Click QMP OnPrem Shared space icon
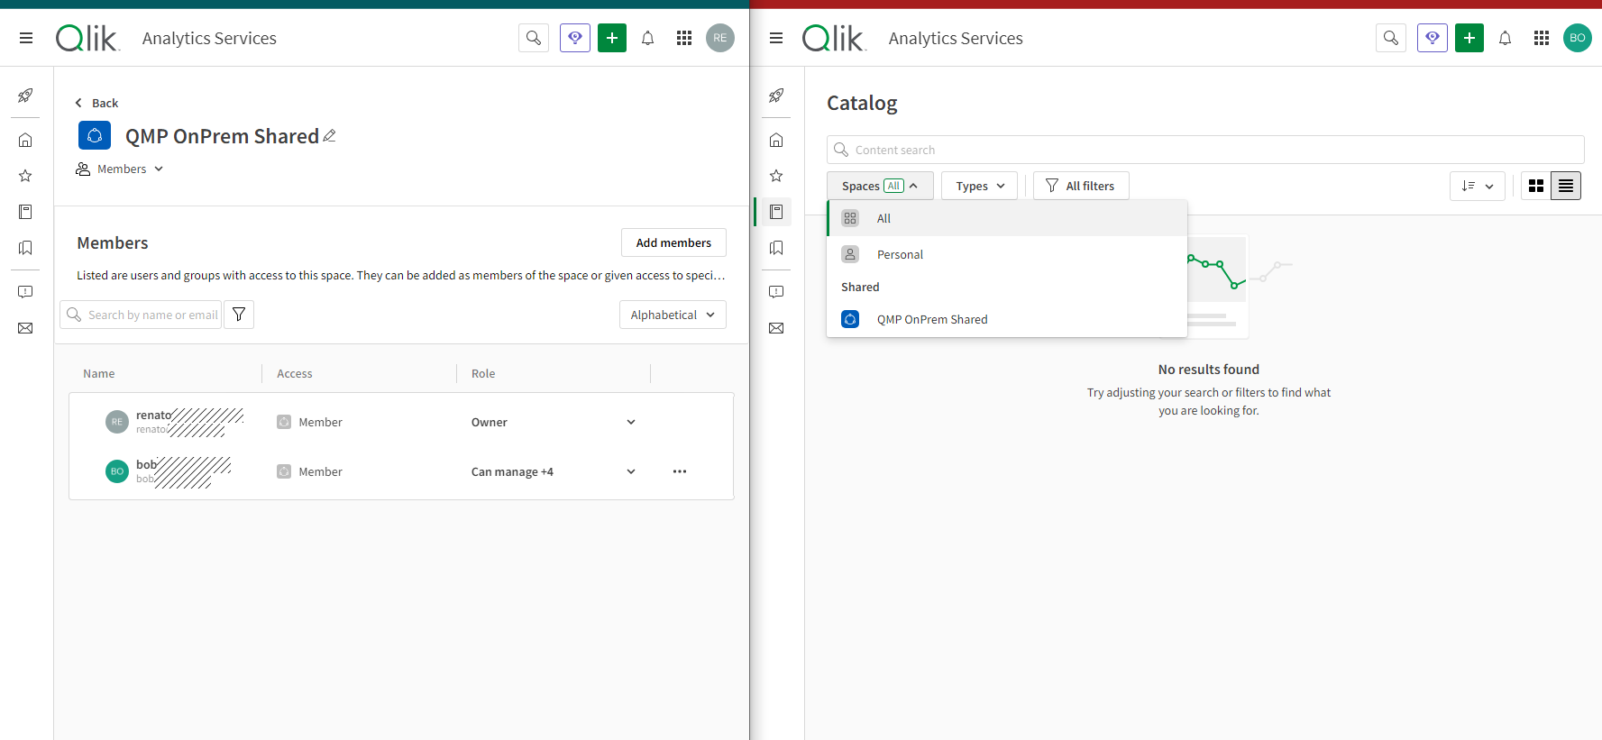Image resolution: width=1602 pixels, height=740 pixels. (95, 135)
